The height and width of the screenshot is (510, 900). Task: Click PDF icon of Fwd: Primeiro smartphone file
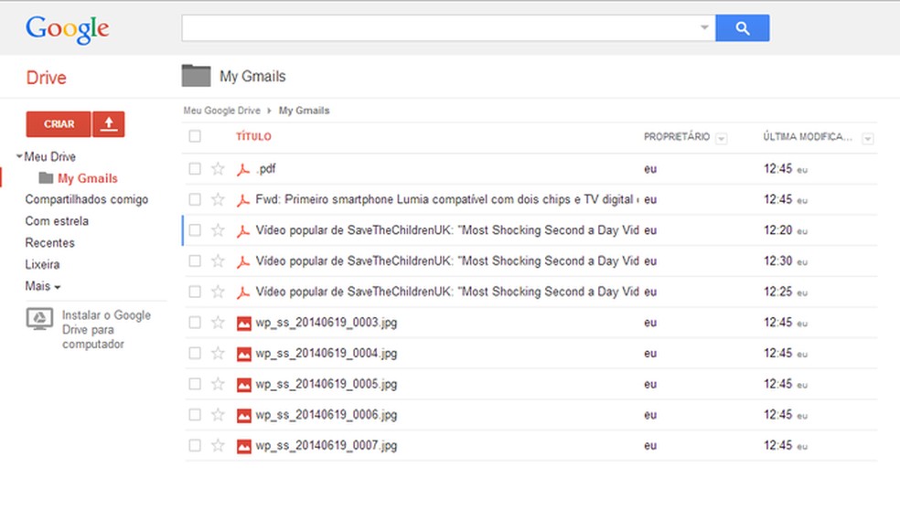click(243, 199)
